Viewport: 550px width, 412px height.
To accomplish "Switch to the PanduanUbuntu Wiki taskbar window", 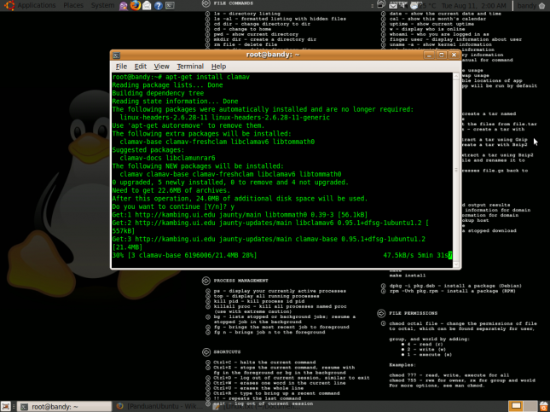I will [159, 406].
